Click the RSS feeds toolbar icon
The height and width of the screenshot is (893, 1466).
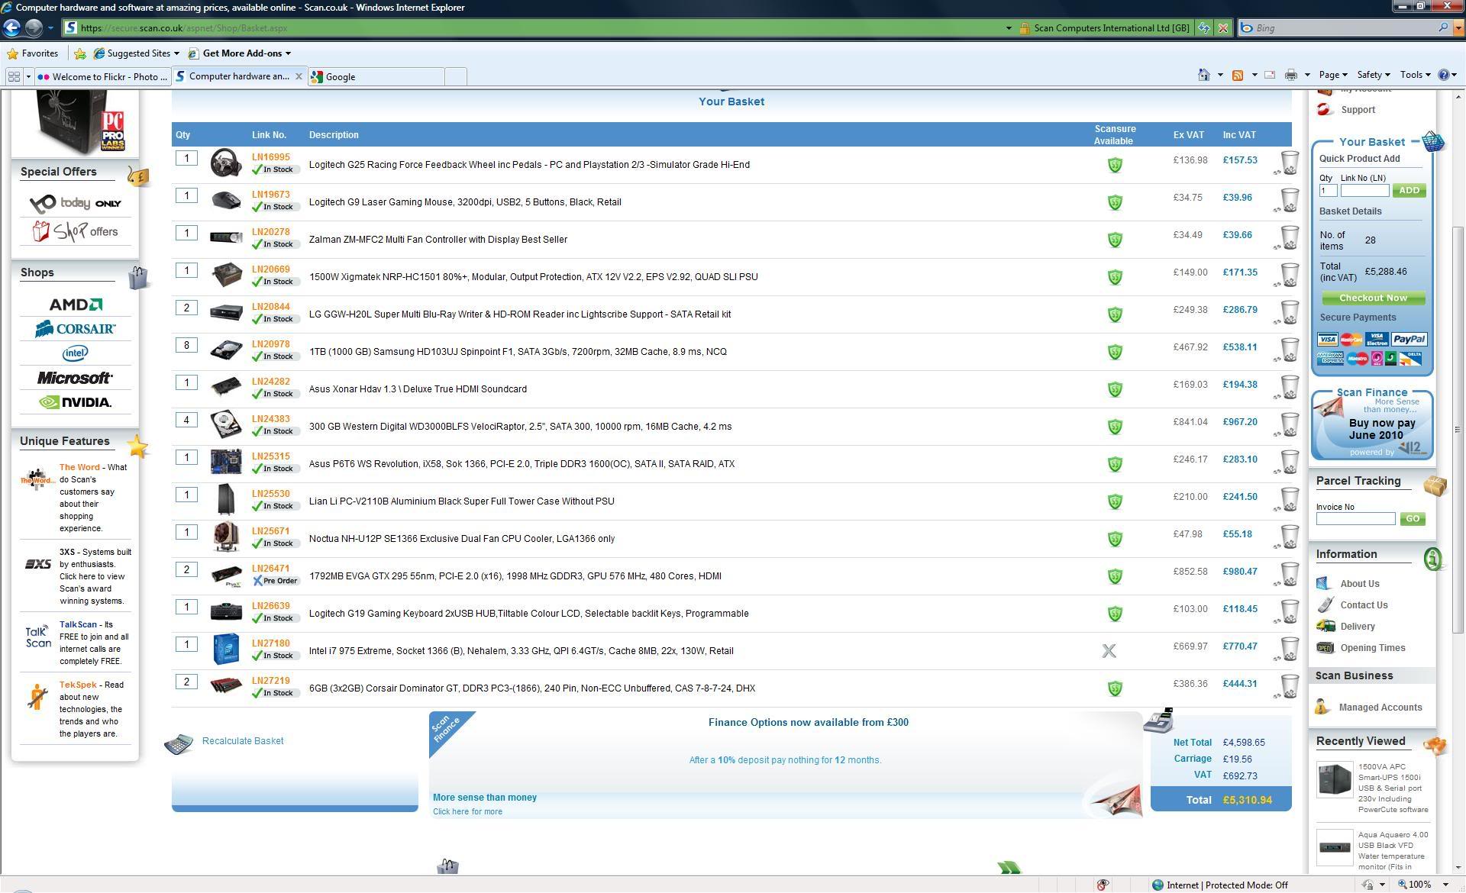(1238, 75)
